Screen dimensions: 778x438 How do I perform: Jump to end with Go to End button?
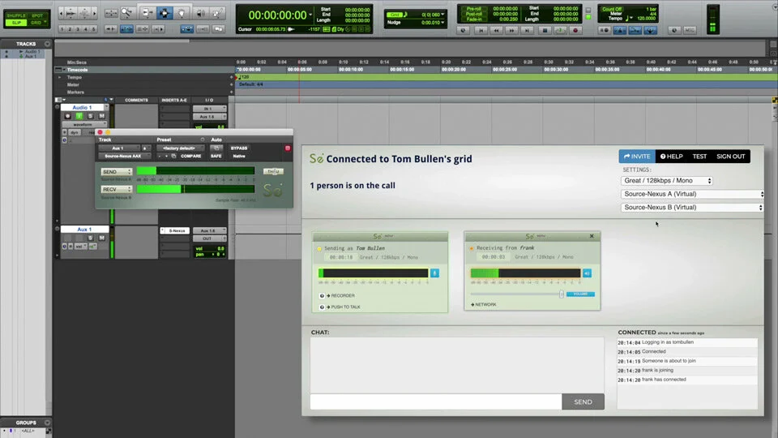click(x=527, y=30)
